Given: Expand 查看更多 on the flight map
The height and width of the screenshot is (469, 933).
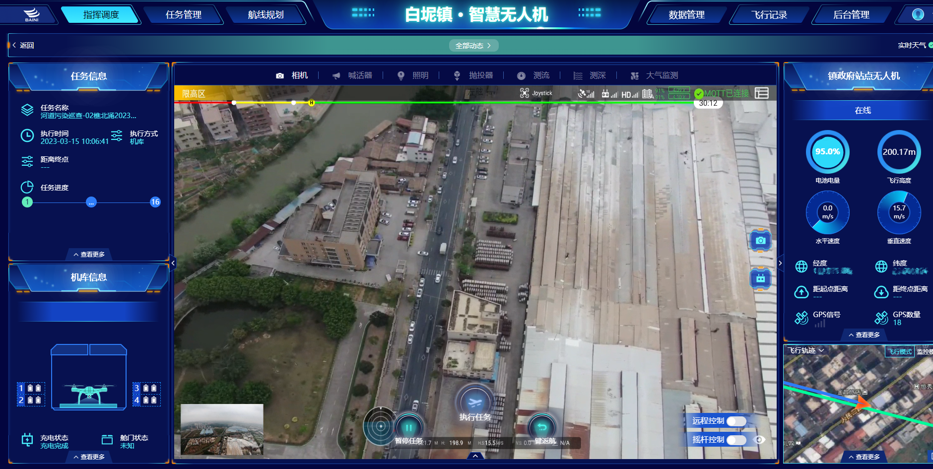Looking at the screenshot, I should pyautogui.click(x=864, y=457).
